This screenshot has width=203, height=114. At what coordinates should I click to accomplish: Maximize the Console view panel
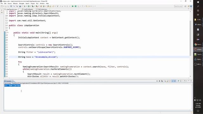[191, 81]
